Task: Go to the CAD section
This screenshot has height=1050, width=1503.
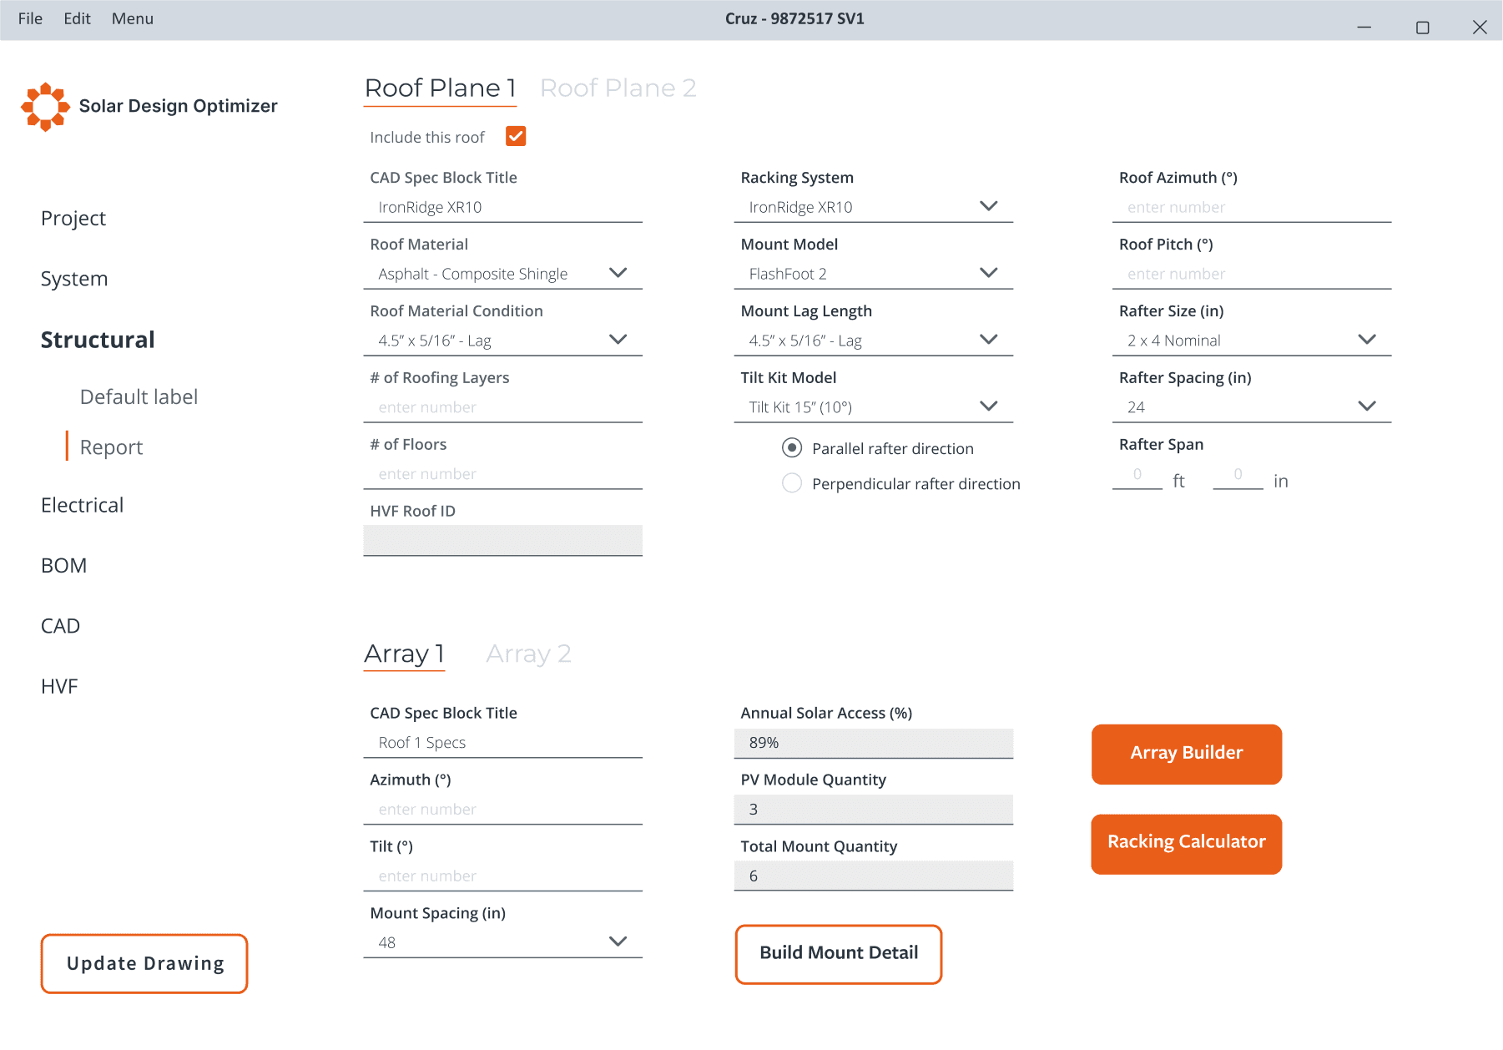Action: [60, 626]
